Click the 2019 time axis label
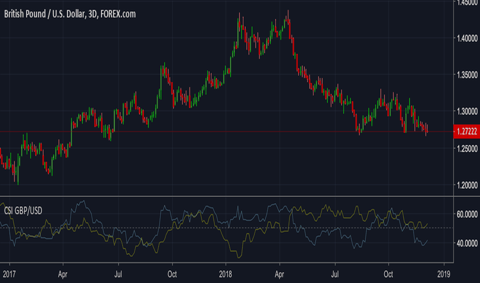 pos(443,274)
